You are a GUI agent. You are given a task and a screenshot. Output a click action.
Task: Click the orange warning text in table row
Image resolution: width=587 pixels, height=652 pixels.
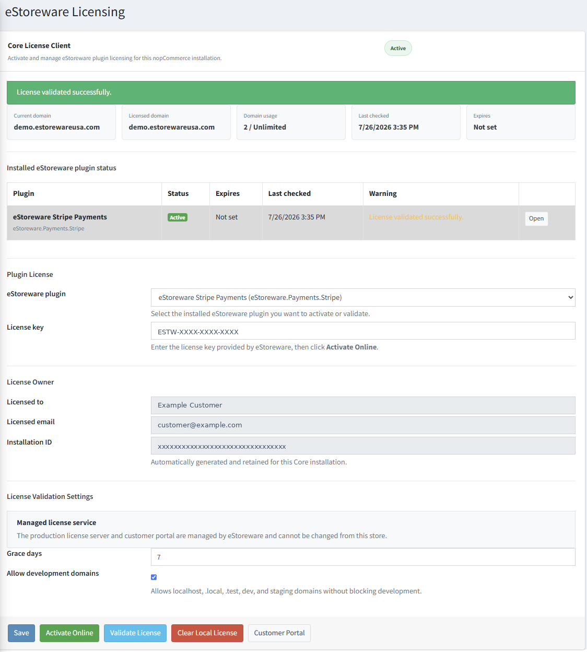click(x=416, y=217)
